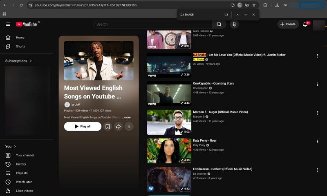Click the install app icon in address bar

233,5
